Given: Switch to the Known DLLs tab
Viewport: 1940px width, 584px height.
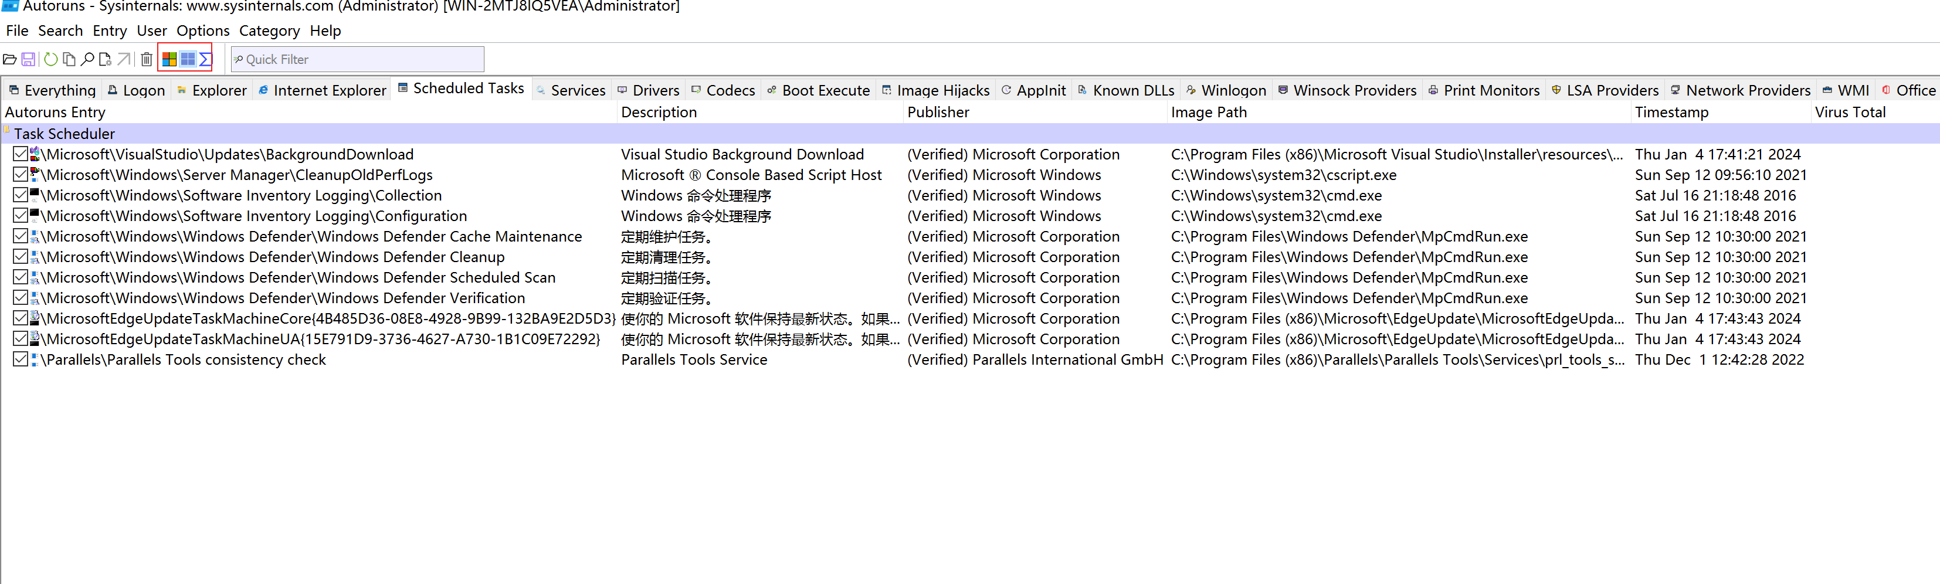Looking at the screenshot, I should point(1126,90).
